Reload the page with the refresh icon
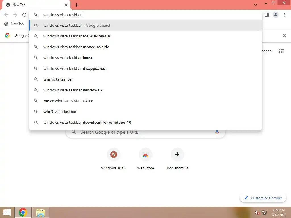This screenshot has height=218, width=291. tap(24, 15)
